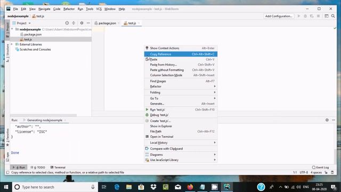Click the Project panel horizontal scrollbar

[44, 115]
